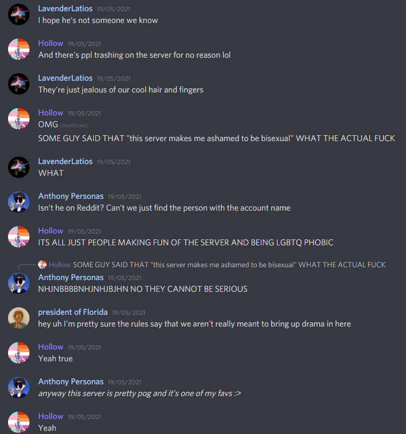
Task: View Hollow's avatar beside trashing message
Action: 19,49
